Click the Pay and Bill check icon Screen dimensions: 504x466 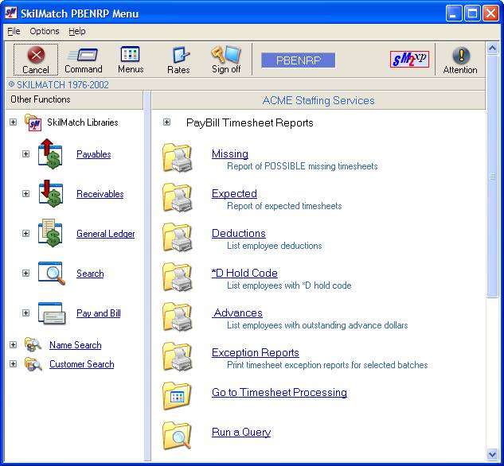point(52,313)
